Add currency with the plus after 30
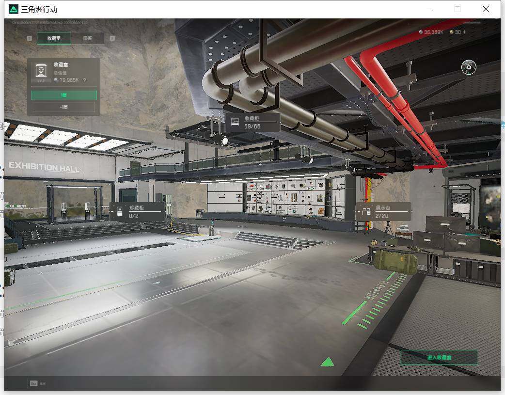The height and width of the screenshot is (395, 505). pos(464,32)
